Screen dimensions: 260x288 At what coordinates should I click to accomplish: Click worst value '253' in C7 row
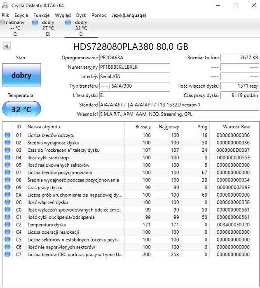(175, 254)
